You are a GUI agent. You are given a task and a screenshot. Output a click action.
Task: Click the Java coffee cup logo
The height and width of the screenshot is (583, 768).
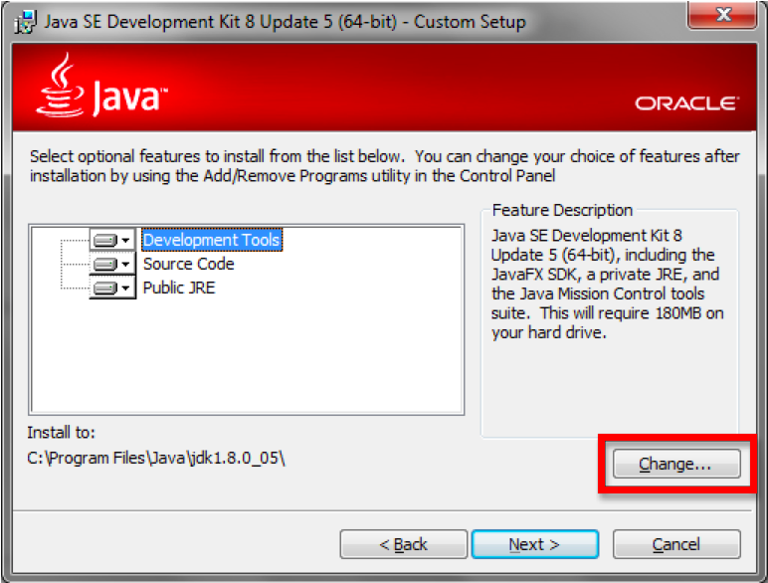[x=61, y=86]
